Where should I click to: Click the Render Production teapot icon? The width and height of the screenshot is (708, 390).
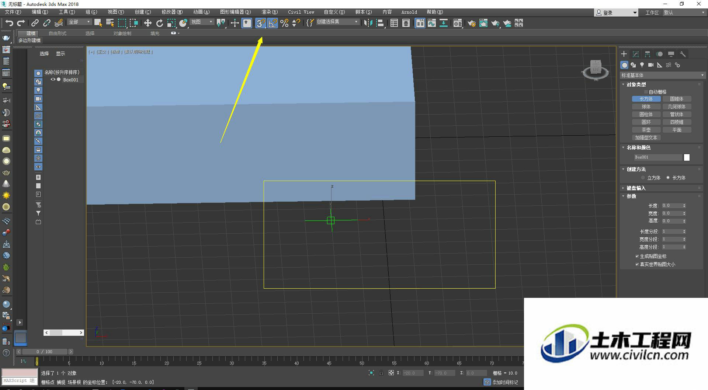[495, 23]
